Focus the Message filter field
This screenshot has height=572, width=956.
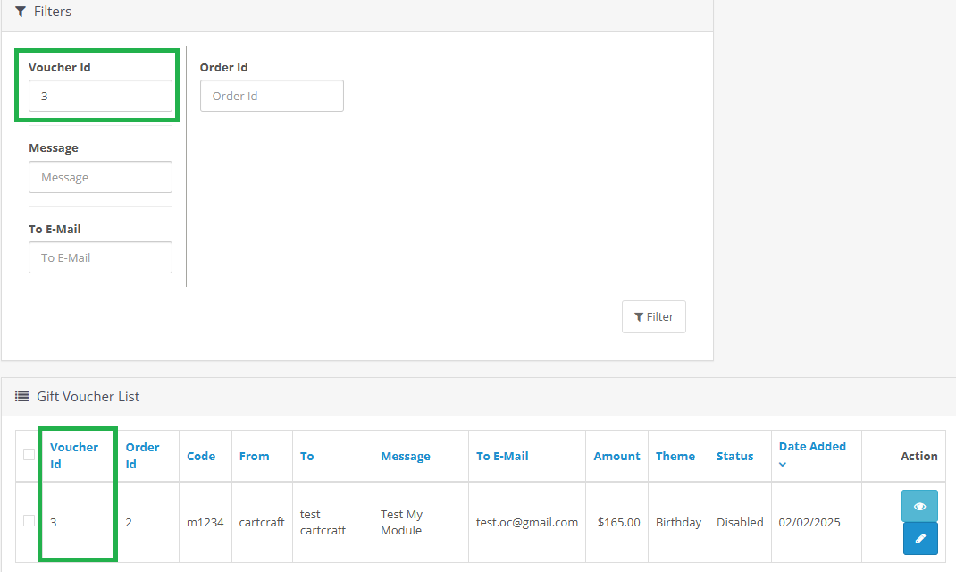[x=100, y=177]
